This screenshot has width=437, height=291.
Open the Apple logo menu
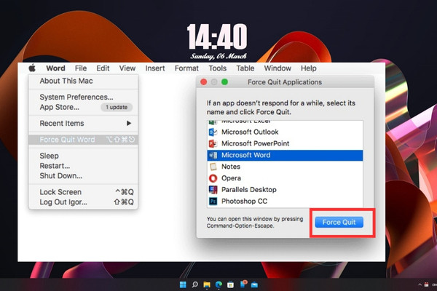point(32,68)
